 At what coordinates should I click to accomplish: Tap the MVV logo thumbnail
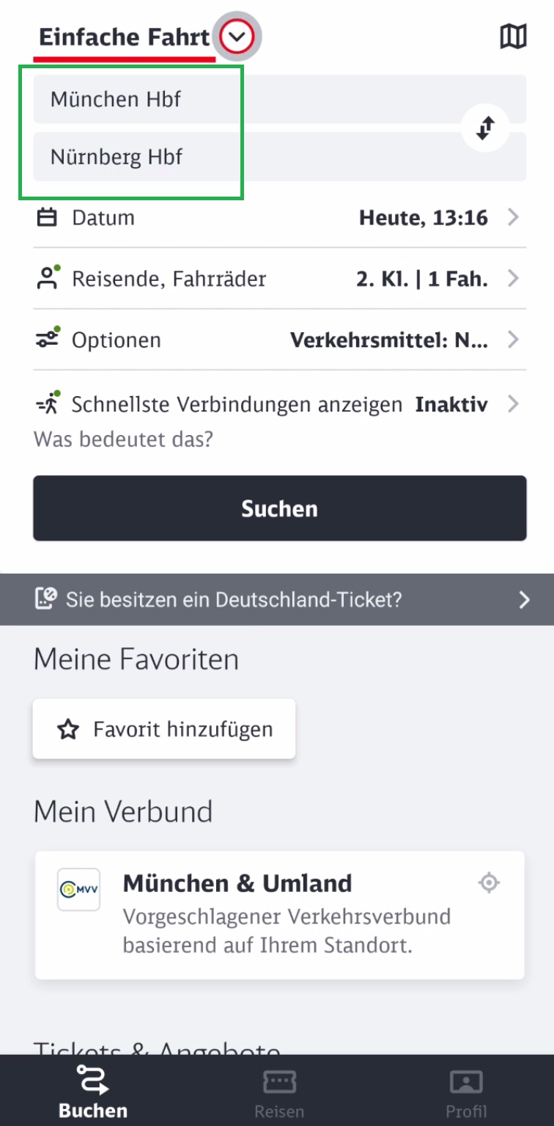point(78,890)
